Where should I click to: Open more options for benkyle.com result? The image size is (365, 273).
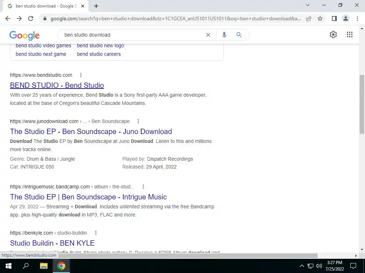[96, 233]
